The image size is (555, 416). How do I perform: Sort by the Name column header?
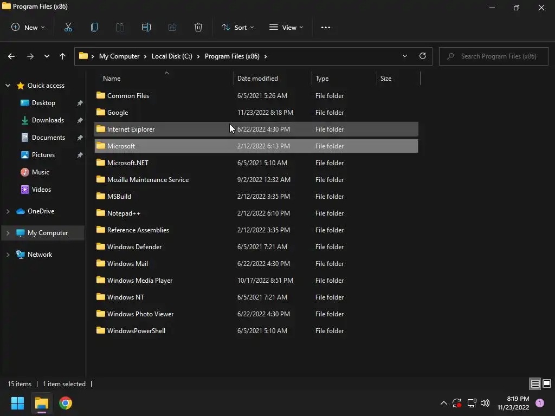pyautogui.click(x=164, y=78)
